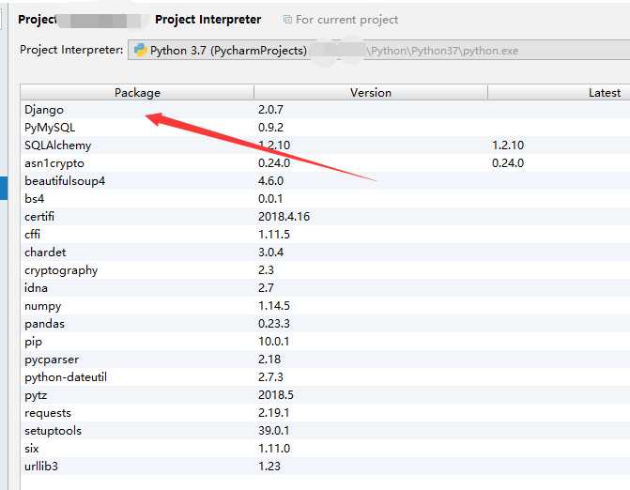Select the certifi package row

(x=325, y=217)
